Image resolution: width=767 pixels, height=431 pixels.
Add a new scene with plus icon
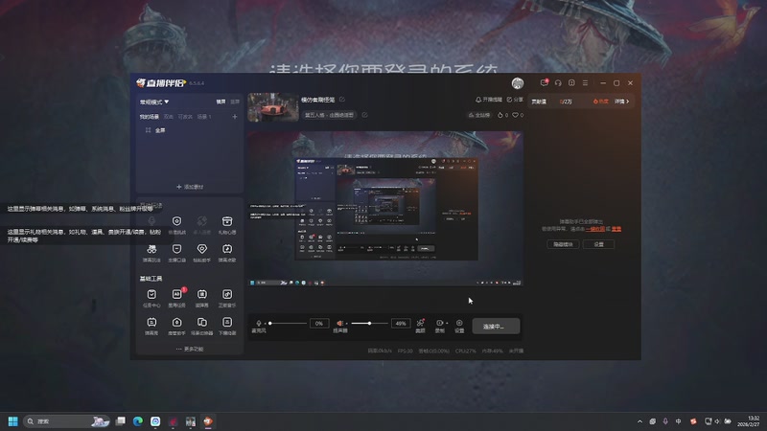coord(235,117)
